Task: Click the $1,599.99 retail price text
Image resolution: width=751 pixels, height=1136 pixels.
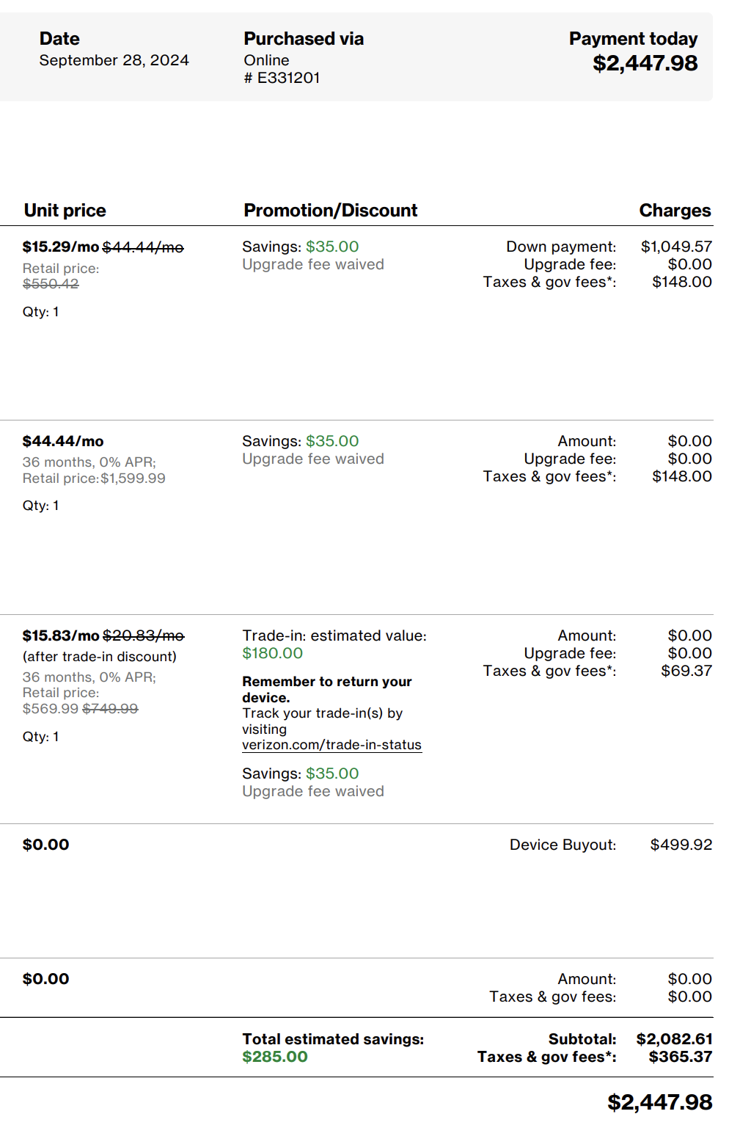Action: pos(133,478)
